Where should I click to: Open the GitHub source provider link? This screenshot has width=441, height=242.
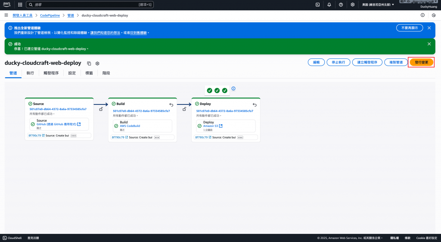[56, 124]
